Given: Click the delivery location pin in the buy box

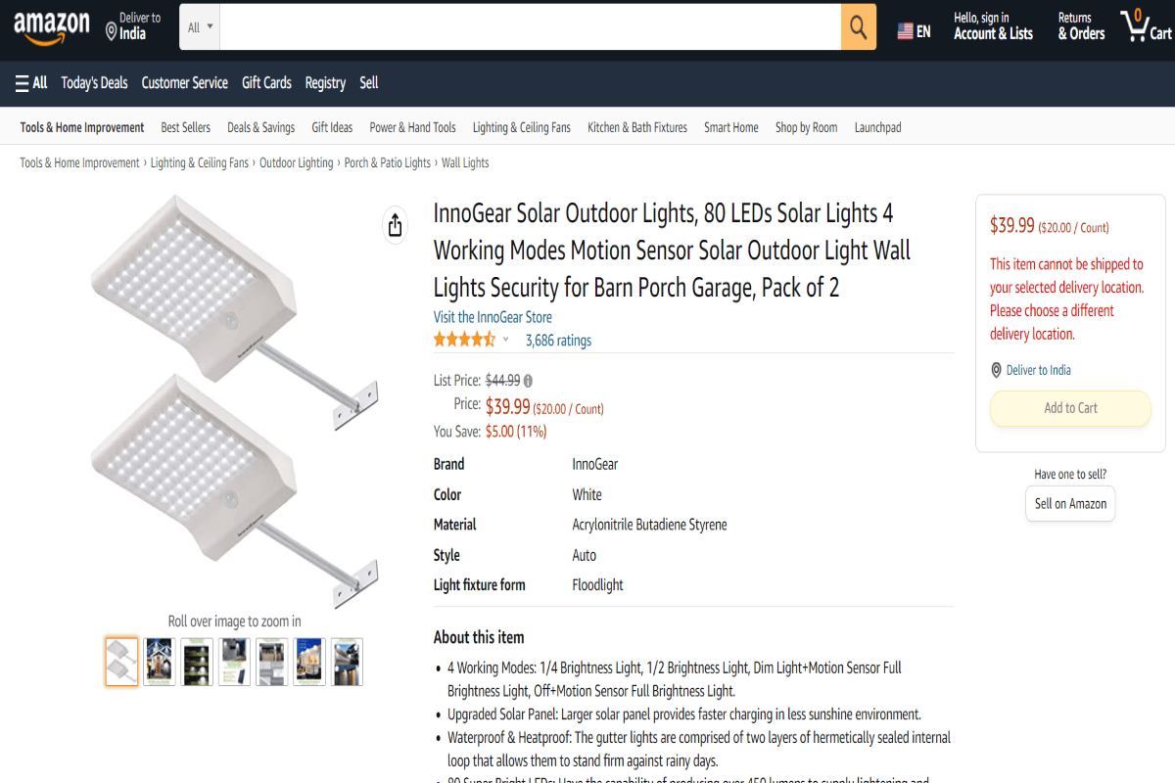Looking at the screenshot, I should click(995, 370).
